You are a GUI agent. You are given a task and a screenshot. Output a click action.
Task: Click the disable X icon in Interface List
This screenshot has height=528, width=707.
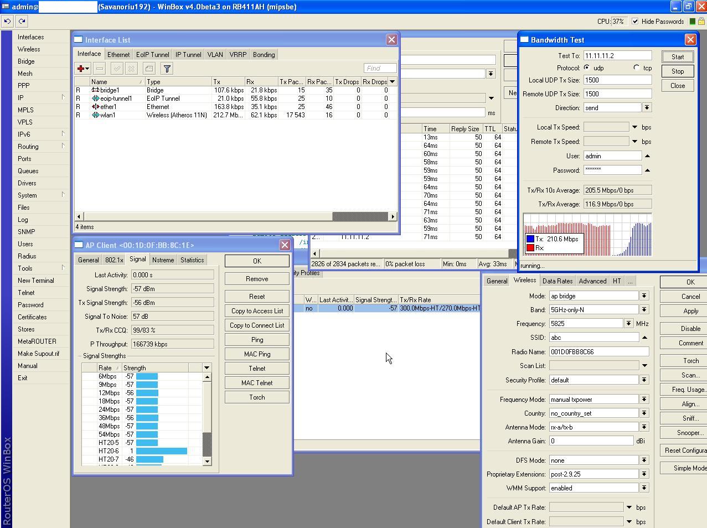point(131,68)
